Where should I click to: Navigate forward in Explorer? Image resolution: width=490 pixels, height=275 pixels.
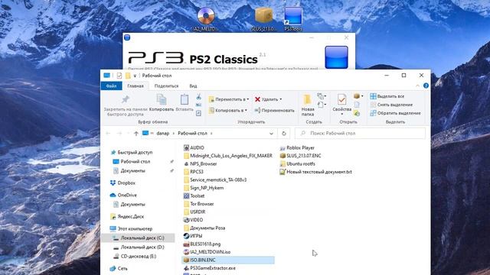click(119, 134)
